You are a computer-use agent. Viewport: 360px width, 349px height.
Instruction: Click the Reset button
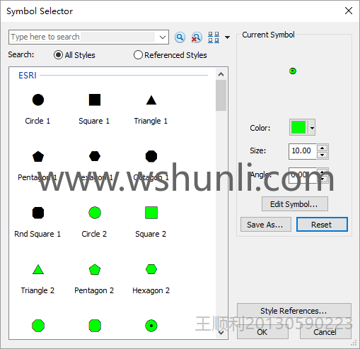point(322,225)
